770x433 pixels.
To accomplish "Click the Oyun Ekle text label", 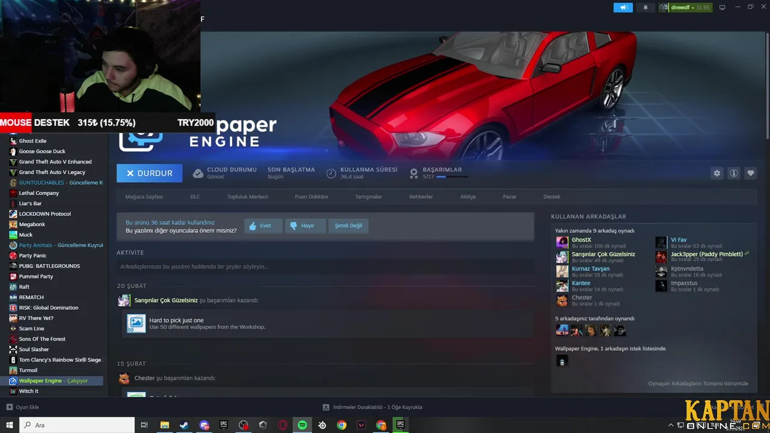I will click(x=27, y=407).
